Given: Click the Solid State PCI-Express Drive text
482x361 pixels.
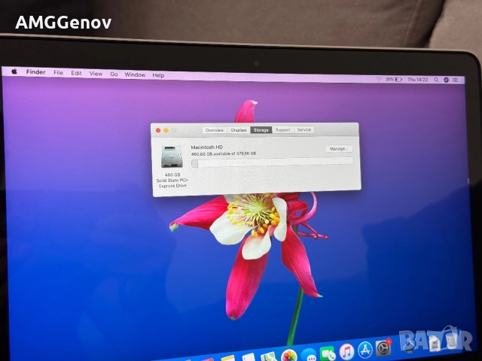Looking at the screenshot, I should (x=172, y=183).
